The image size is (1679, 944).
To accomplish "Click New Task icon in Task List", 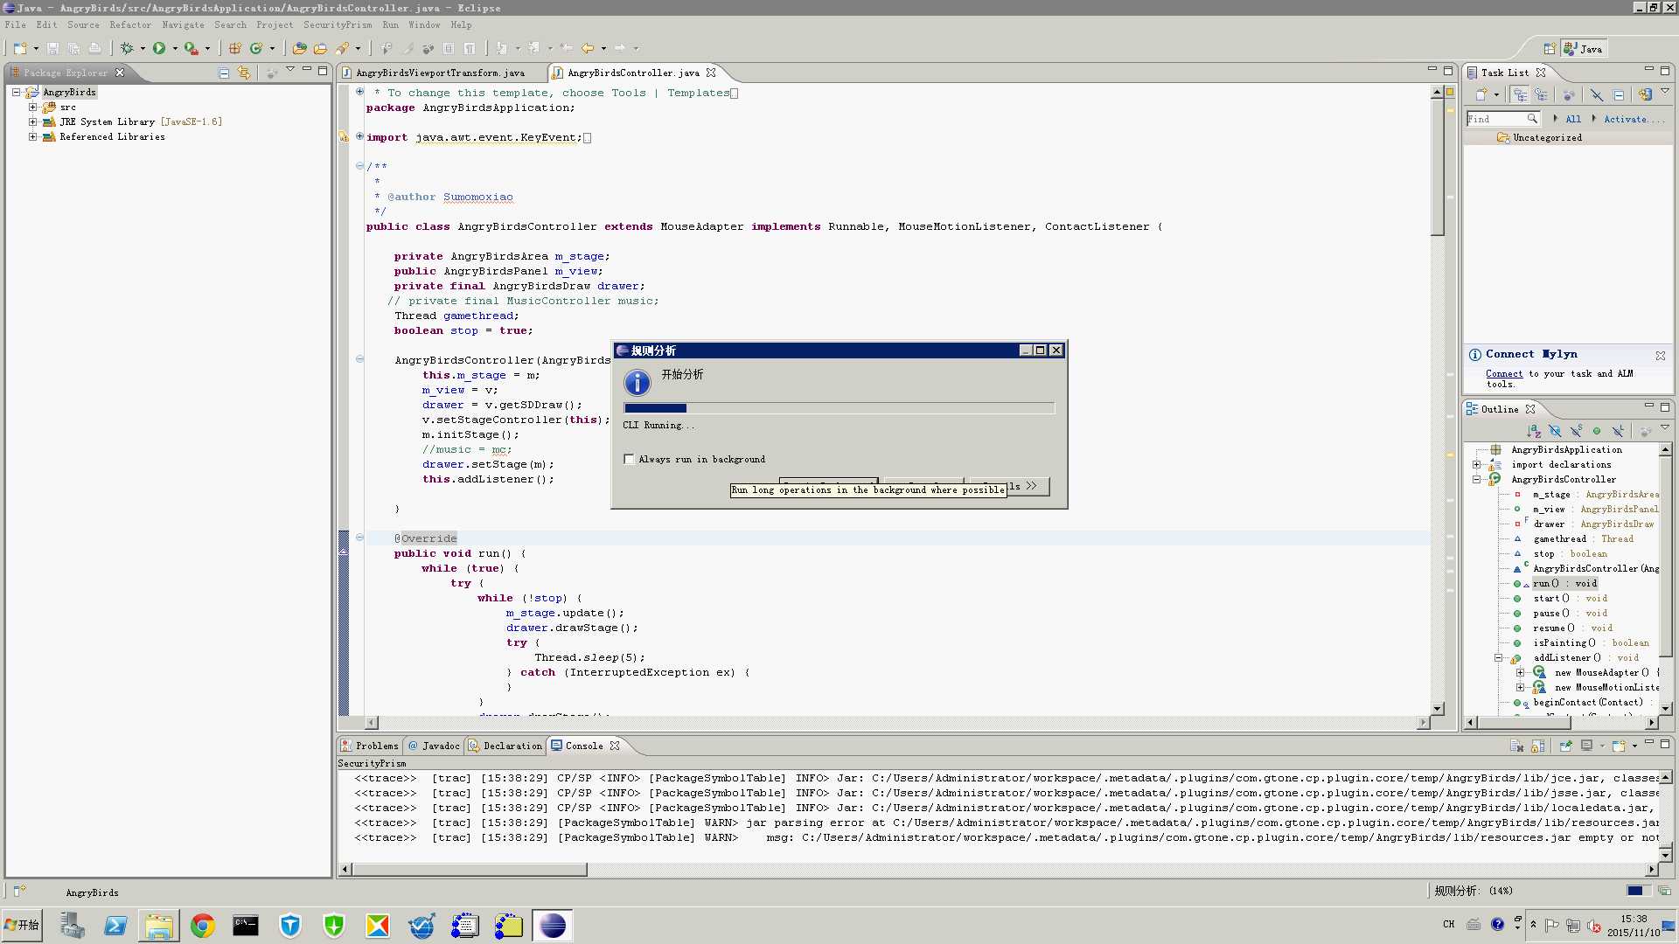I will [x=1481, y=94].
